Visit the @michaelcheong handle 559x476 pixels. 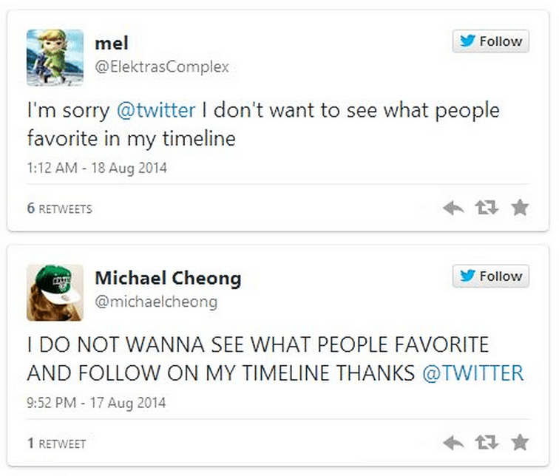click(156, 302)
